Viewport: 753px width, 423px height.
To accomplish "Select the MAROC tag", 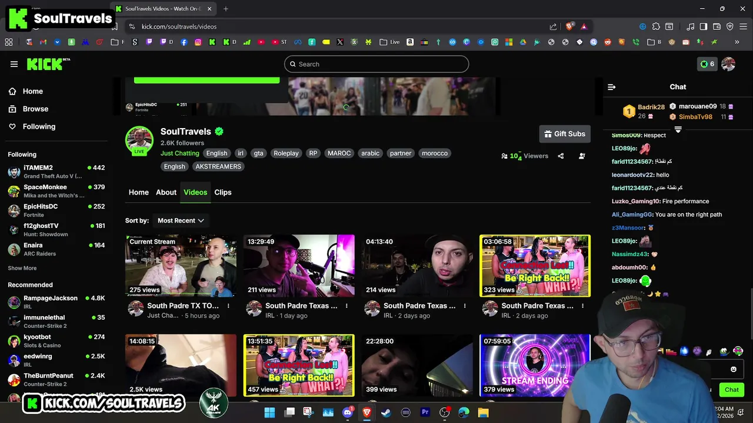I will point(339,153).
